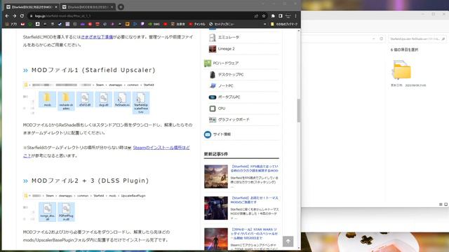Screen dimensions: 449x252
Task: Click the folder preview in Explorer details pane
Action: point(402,69)
